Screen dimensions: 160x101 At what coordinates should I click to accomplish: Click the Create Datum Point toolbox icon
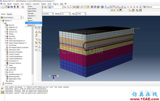click(36, 47)
